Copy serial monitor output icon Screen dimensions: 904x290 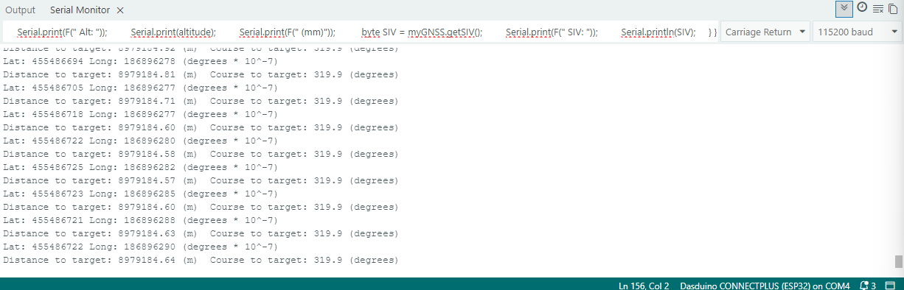point(893,9)
